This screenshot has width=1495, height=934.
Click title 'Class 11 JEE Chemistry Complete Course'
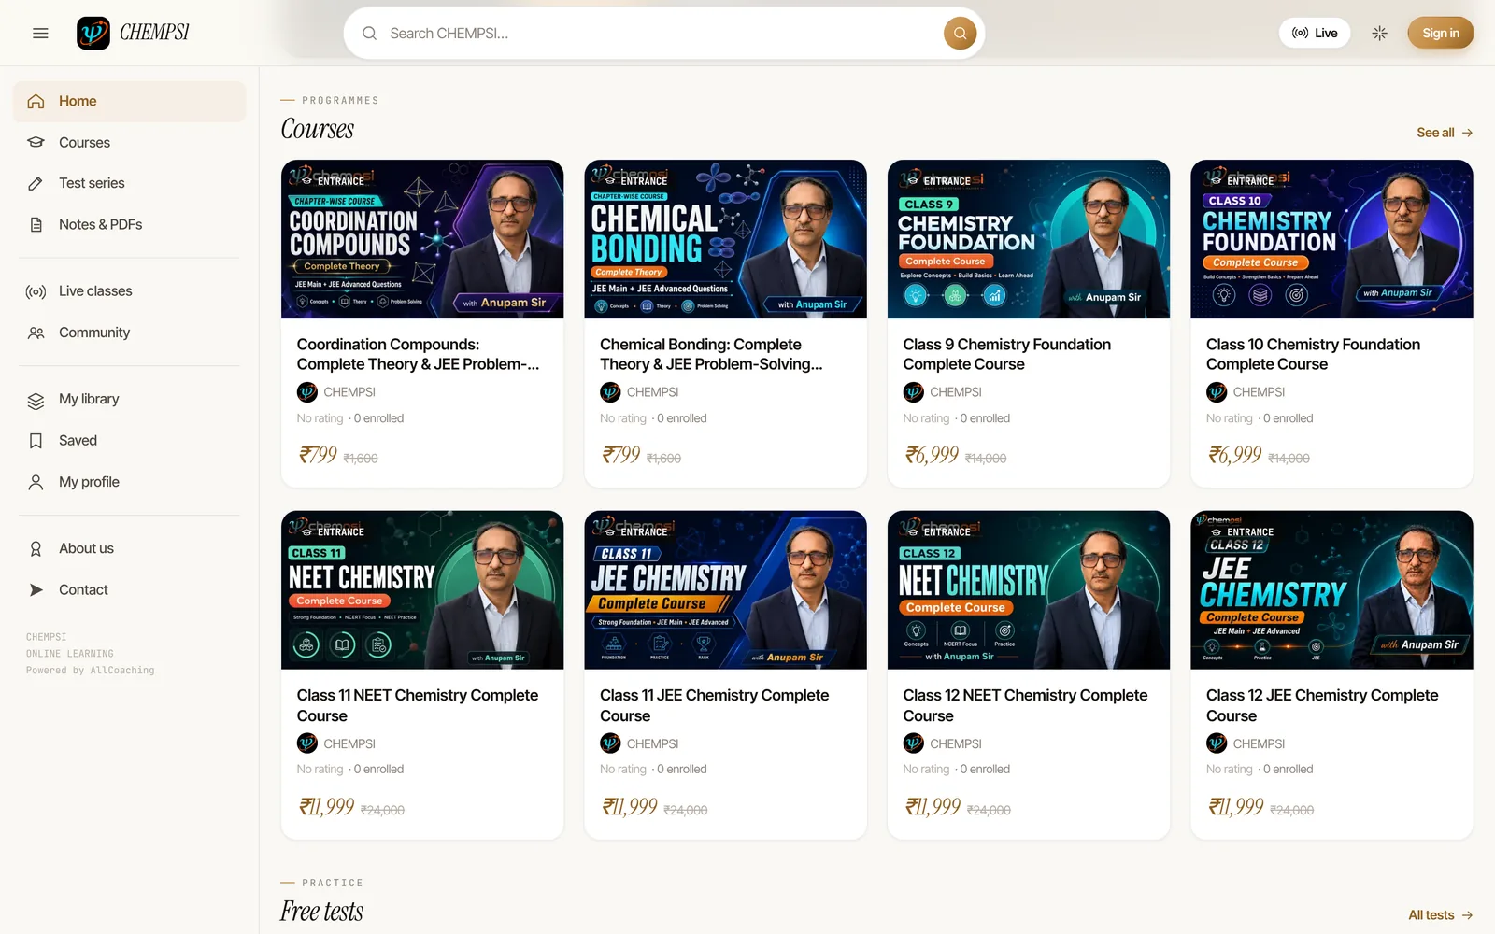pos(715,706)
